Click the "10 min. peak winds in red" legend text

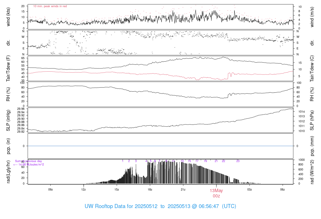click(50, 6)
